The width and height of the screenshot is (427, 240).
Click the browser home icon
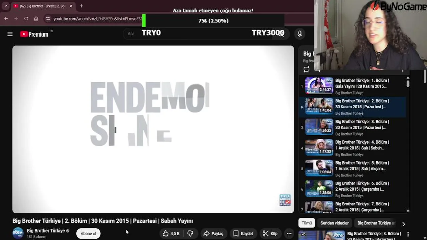pos(36,19)
